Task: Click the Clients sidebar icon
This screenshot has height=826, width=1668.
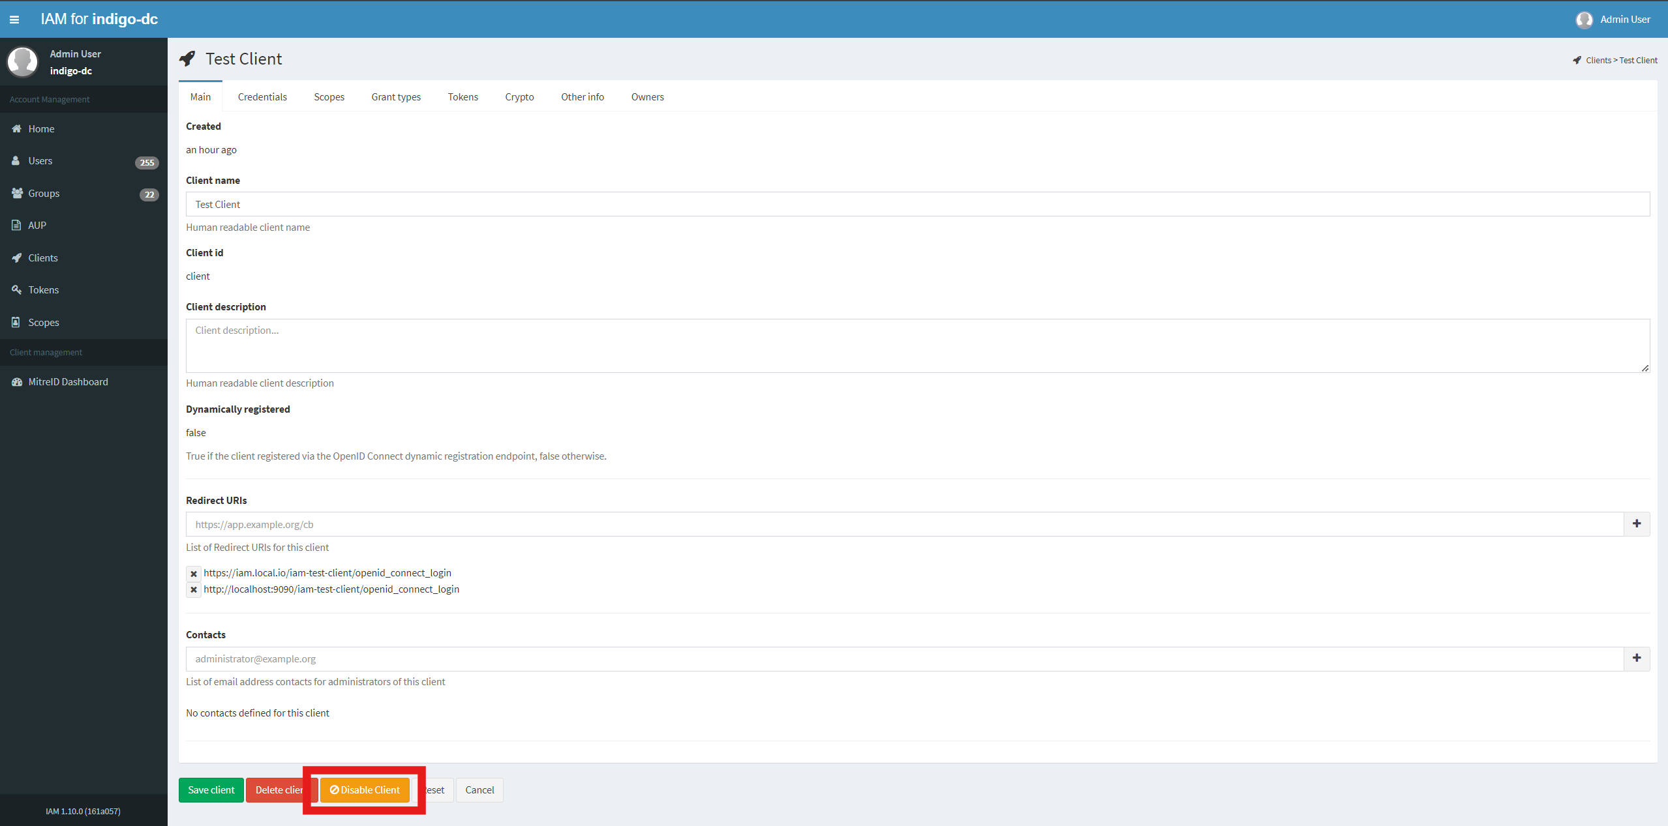Action: coord(17,258)
